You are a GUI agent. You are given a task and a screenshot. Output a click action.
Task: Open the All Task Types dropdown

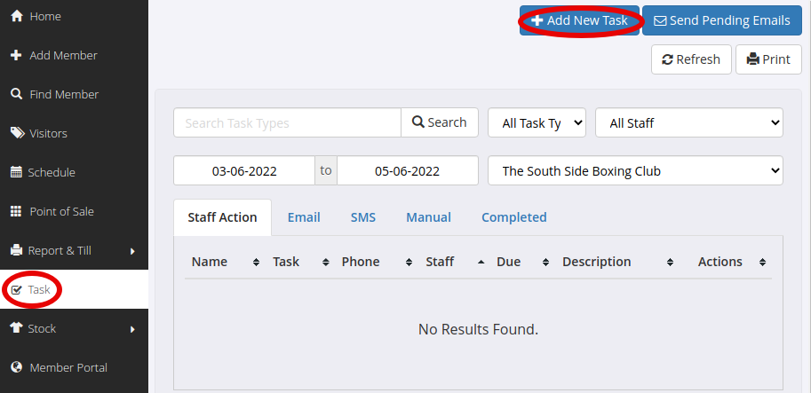click(x=537, y=123)
